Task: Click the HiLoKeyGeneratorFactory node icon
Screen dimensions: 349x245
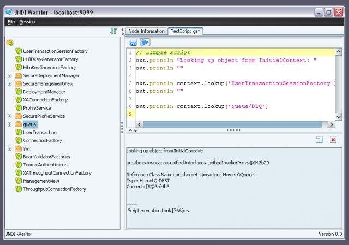Action: [18, 67]
